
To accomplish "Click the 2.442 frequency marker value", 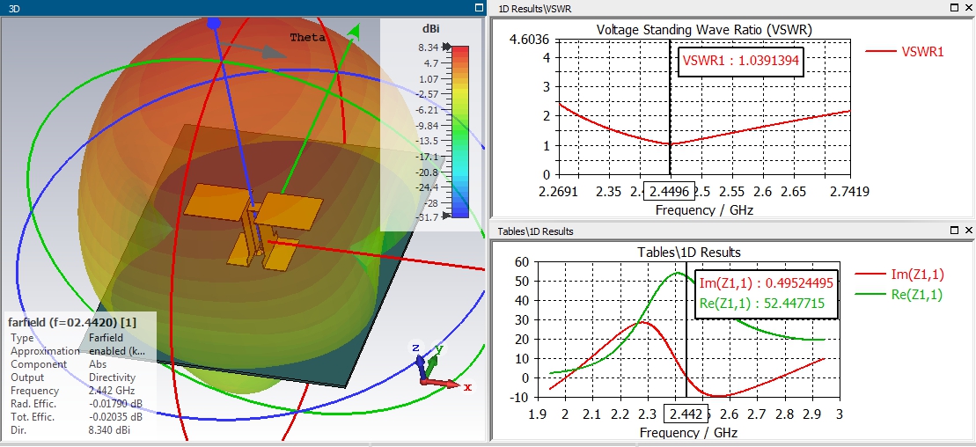I will click(686, 414).
